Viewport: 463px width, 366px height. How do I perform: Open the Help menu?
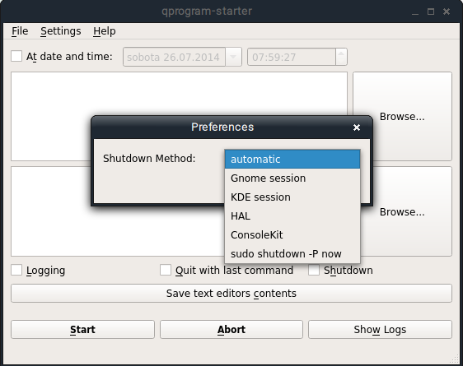tap(105, 31)
